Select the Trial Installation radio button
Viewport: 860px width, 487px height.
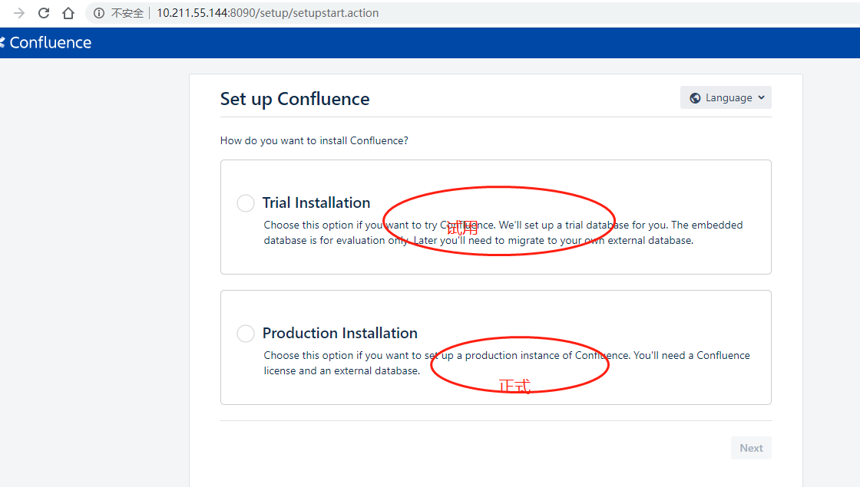pos(246,203)
